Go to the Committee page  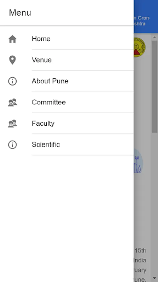coord(67,102)
